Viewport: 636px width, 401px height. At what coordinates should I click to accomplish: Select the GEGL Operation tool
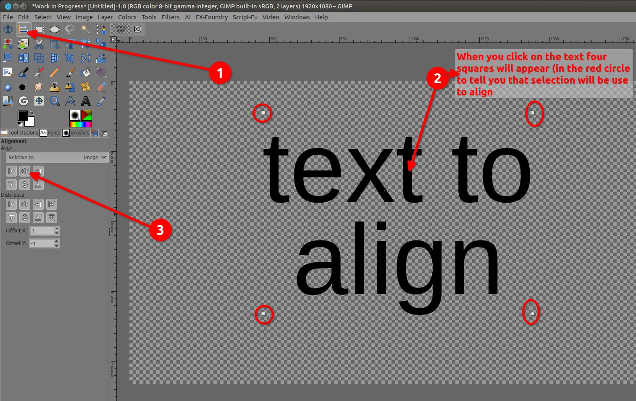coord(24,101)
